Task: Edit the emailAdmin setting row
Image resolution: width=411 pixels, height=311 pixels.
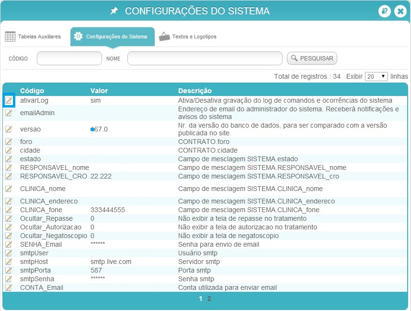Action: [x=9, y=113]
